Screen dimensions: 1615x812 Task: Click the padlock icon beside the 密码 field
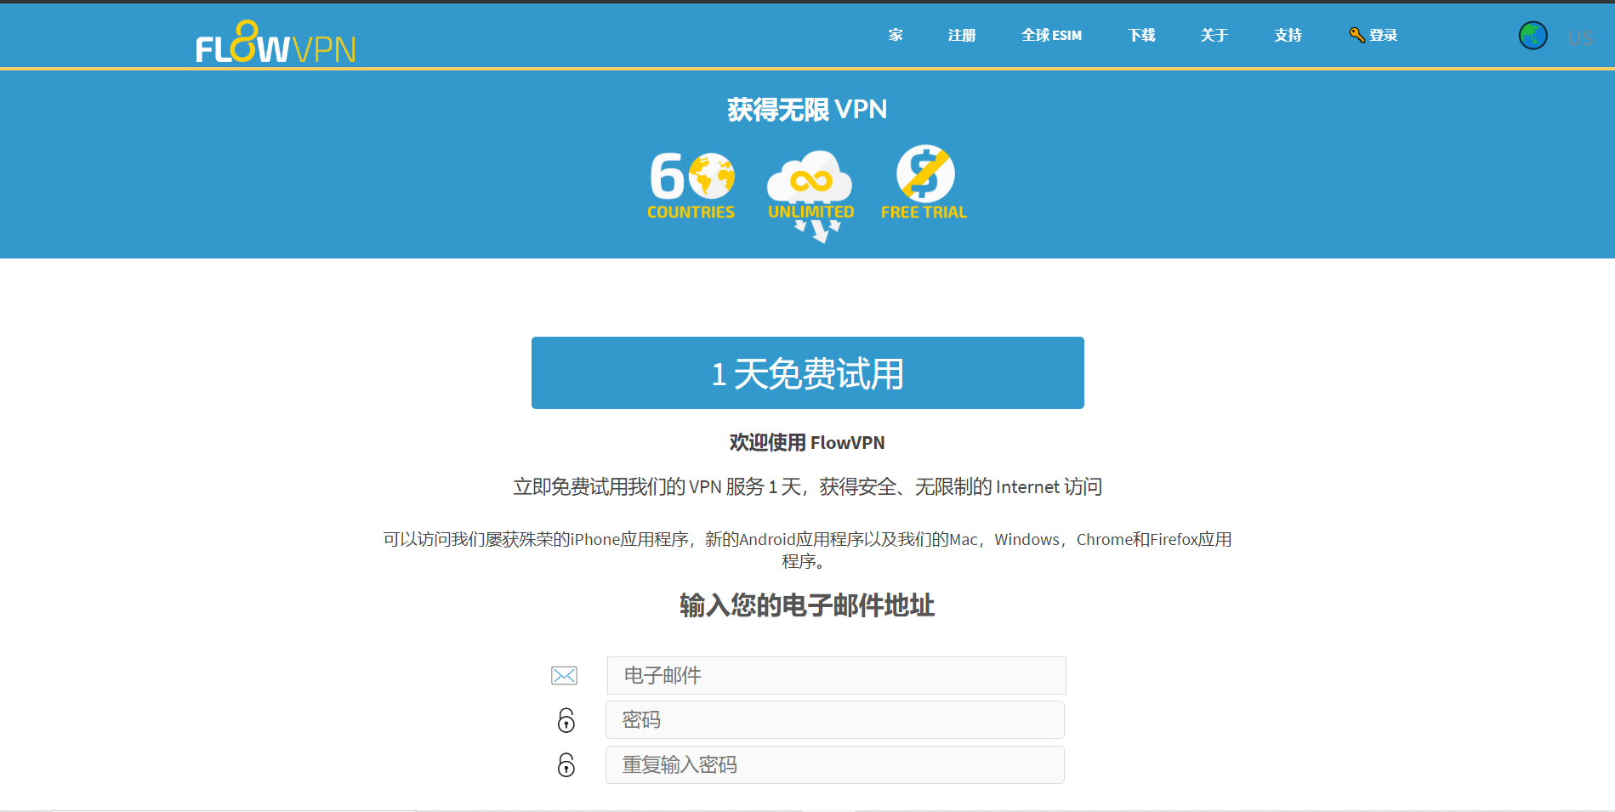coord(566,720)
